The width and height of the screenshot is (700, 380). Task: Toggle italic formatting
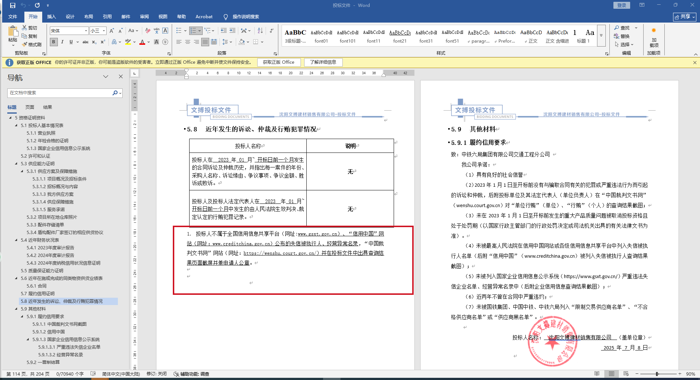click(x=62, y=42)
